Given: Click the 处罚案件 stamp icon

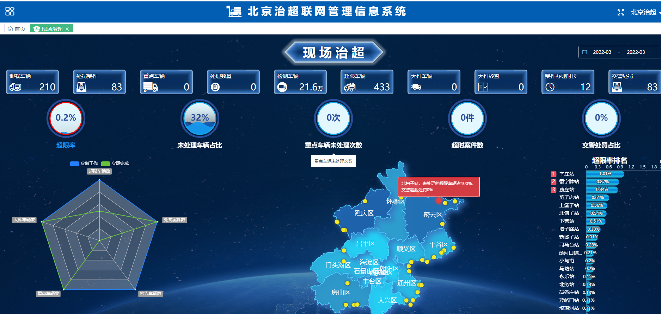Looking at the screenshot, I should tap(81, 87).
